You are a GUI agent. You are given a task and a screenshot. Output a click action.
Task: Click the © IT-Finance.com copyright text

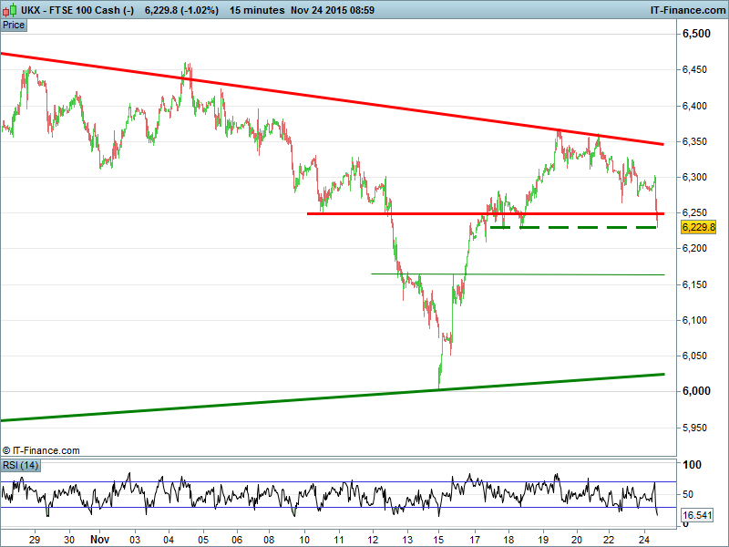click(41, 450)
